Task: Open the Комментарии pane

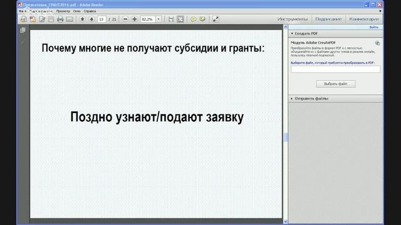Action: tap(364, 19)
